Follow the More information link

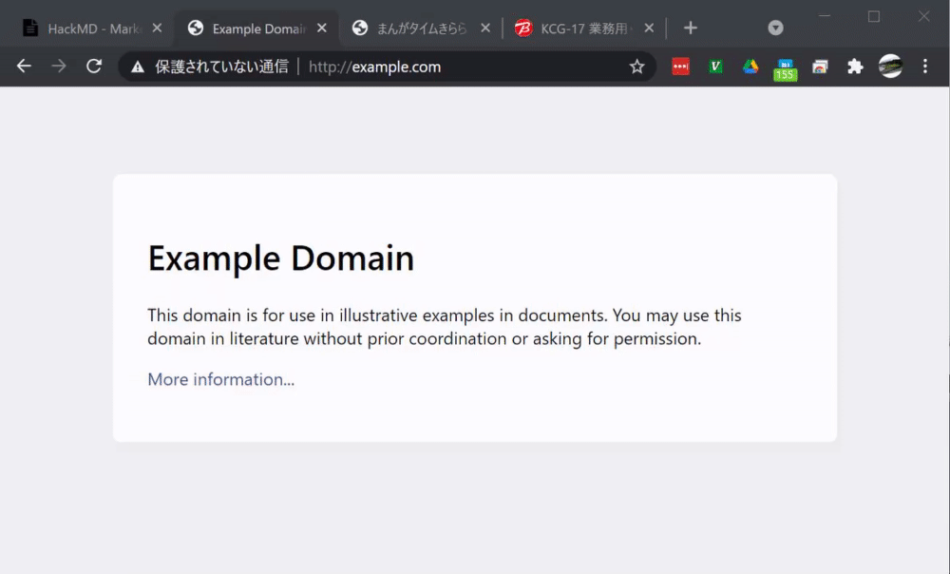(x=220, y=379)
